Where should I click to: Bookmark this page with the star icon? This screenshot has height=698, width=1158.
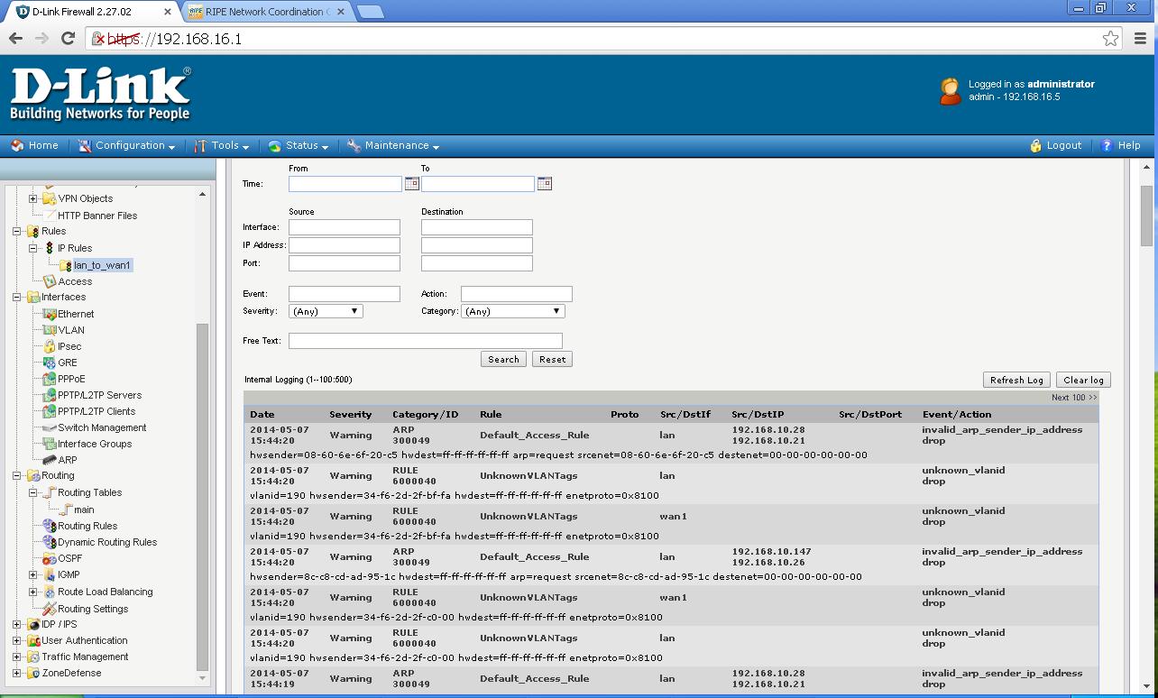(1110, 38)
